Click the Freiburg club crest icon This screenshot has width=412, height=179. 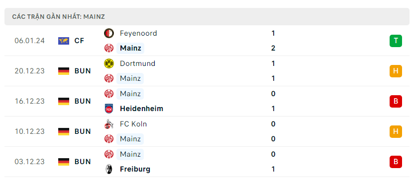pyautogui.click(x=109, y=169)
